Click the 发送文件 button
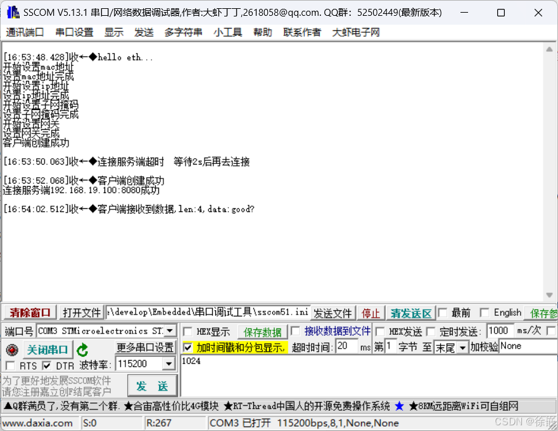This screenshot has height=431, width=558. [x=333, y=314]
